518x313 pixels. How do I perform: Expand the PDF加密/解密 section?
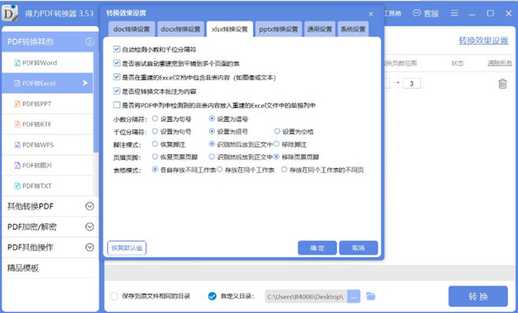click(90, 227)
